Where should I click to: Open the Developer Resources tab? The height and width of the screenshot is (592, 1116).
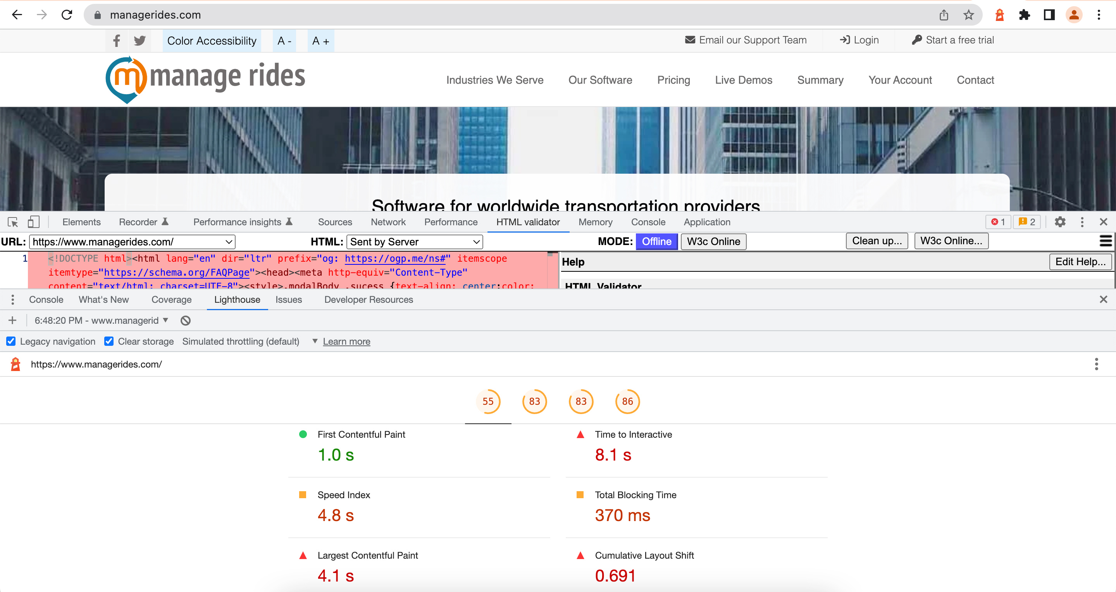(x=368, y=299)
